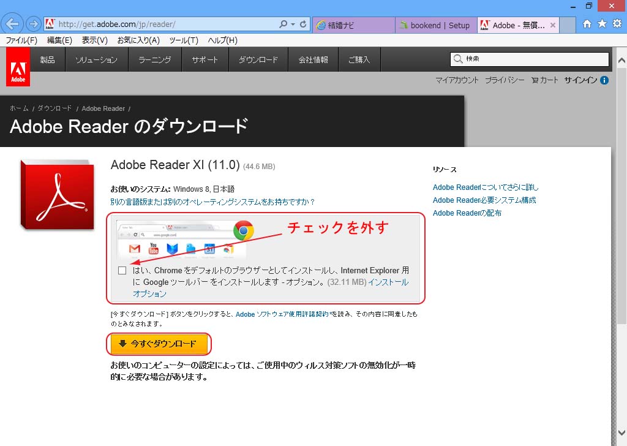Click the Adobe Reader box shot image

pos(57,195)
